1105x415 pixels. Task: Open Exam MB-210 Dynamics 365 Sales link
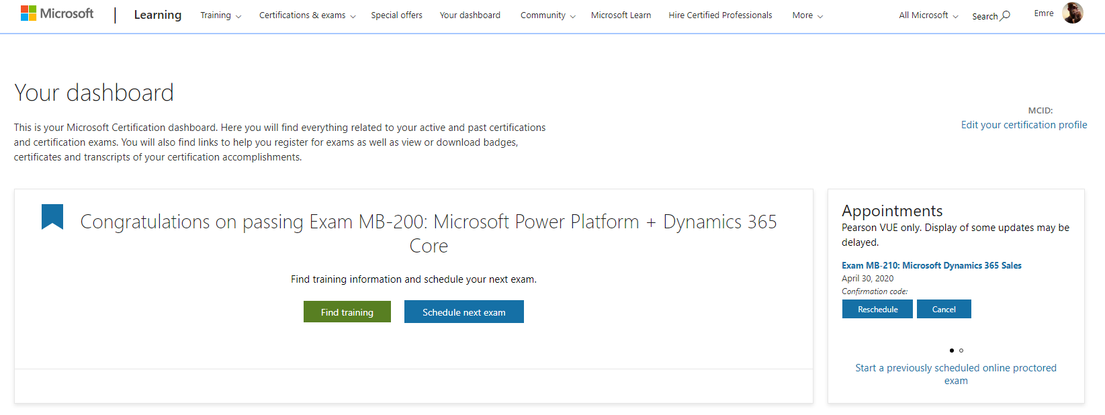click(931, 266)
